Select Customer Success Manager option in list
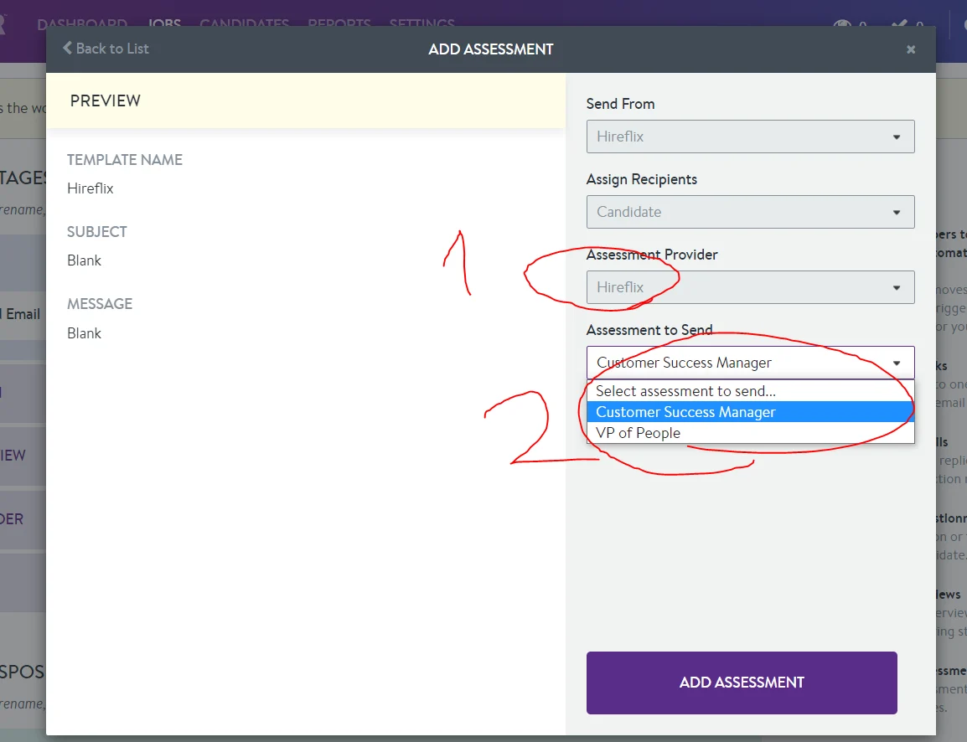 point(750,412)
